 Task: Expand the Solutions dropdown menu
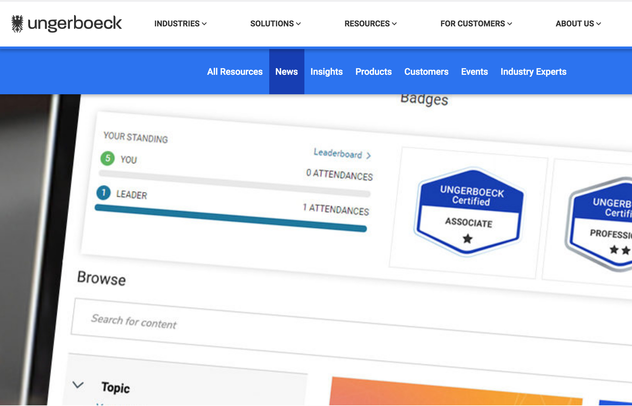(276, 24)
